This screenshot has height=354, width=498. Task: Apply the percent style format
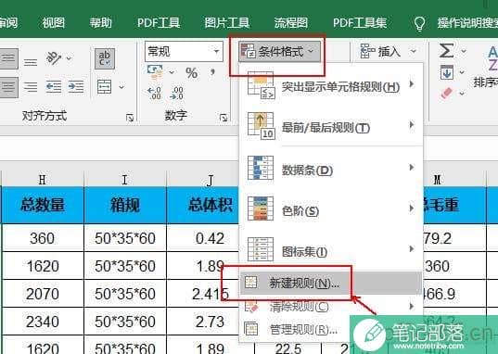pos(192,73)
